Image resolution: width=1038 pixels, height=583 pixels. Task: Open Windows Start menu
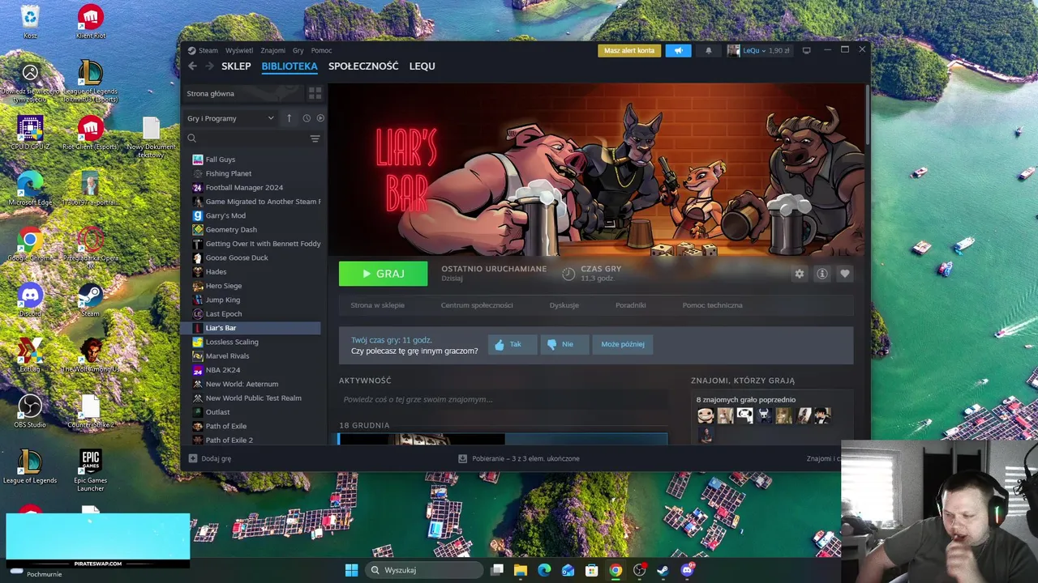[x=351, y=570]
